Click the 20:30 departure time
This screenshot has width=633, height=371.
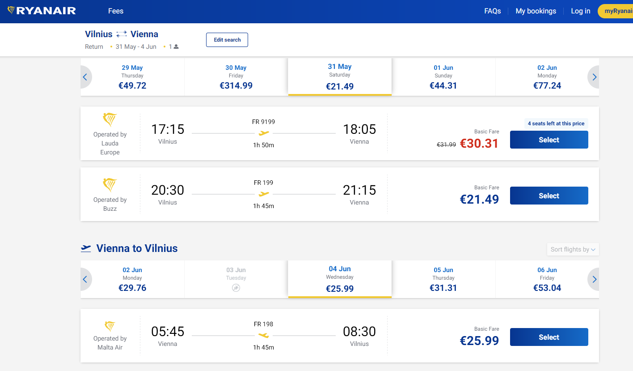pos(168,190)
